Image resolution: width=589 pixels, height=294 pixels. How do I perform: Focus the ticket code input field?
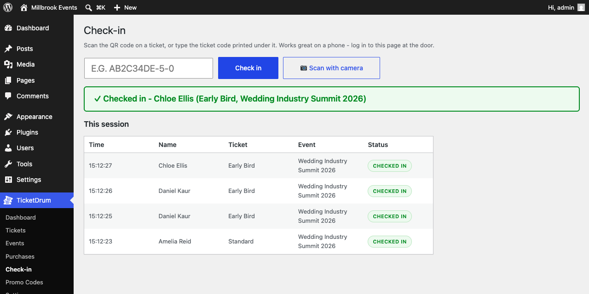click(x=149, y=68)
